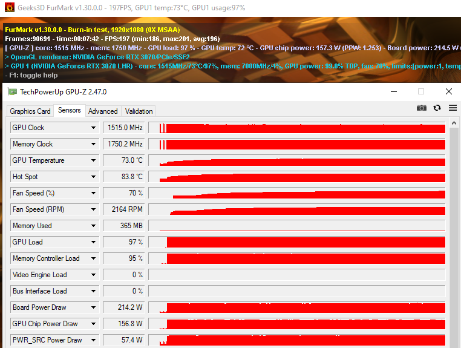The image size is (461, 348).
Task: Open the Hot Spot sensor dropdown
Action: 93,177
